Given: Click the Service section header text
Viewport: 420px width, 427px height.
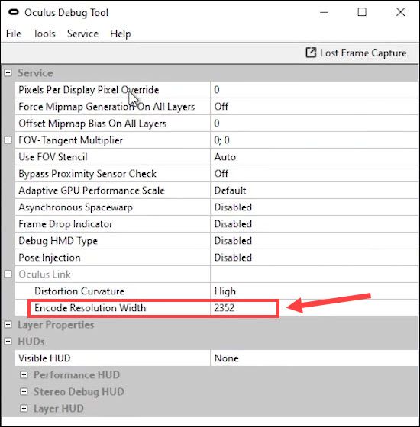Looking at the screenshot, I should (35, 73).
